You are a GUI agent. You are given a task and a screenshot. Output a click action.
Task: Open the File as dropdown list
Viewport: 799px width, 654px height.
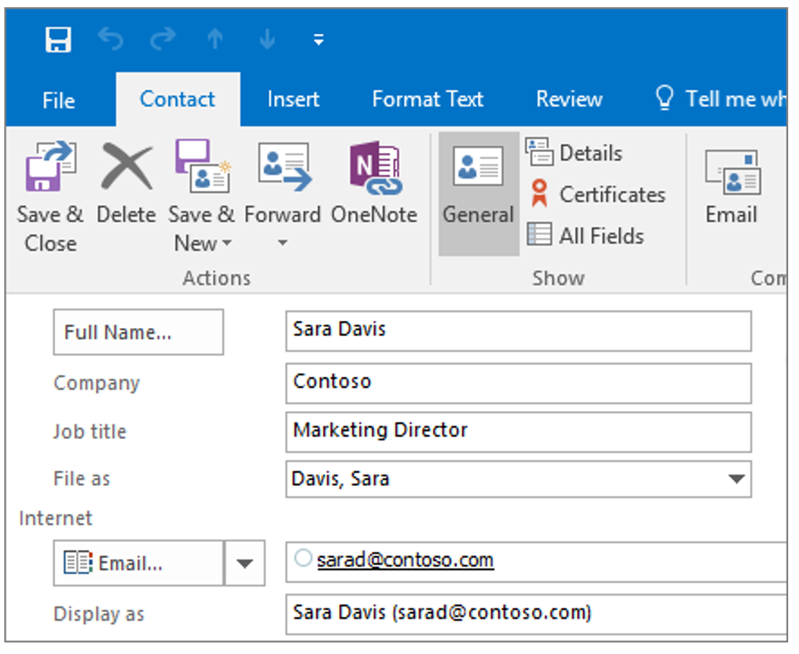[736, 479]
